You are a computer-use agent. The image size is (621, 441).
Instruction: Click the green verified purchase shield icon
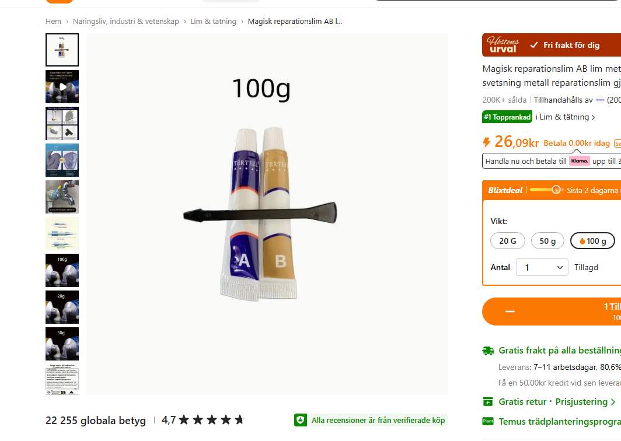point(301,420)
